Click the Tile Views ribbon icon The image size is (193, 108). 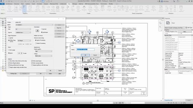pyautogui.click(x=175, y=9)
